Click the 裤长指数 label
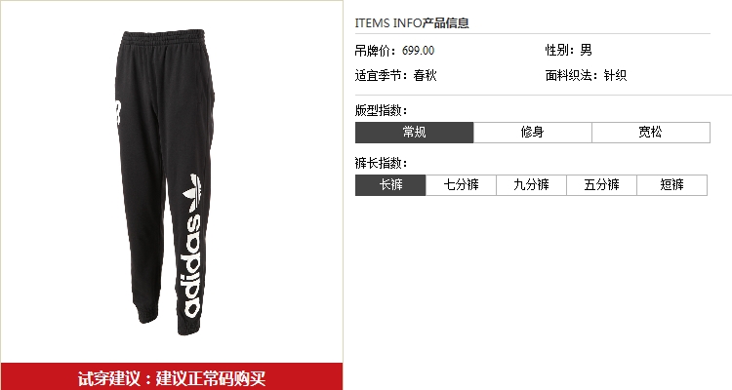732x390 pixels. (381, 163)
